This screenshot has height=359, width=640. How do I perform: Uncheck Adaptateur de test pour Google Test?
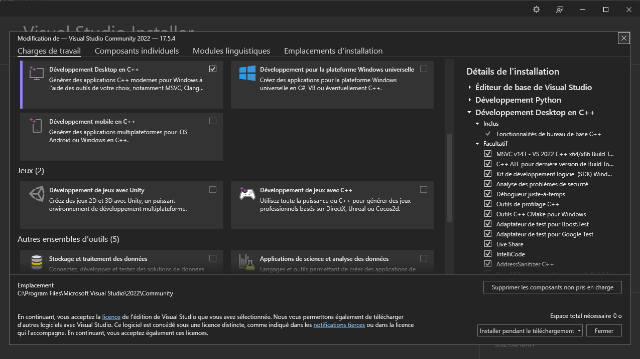(x=488, y=234)
